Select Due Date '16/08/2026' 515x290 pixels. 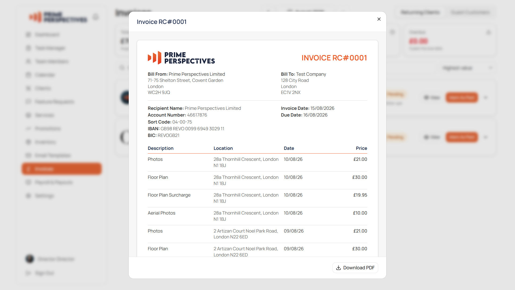pos(315,115)
